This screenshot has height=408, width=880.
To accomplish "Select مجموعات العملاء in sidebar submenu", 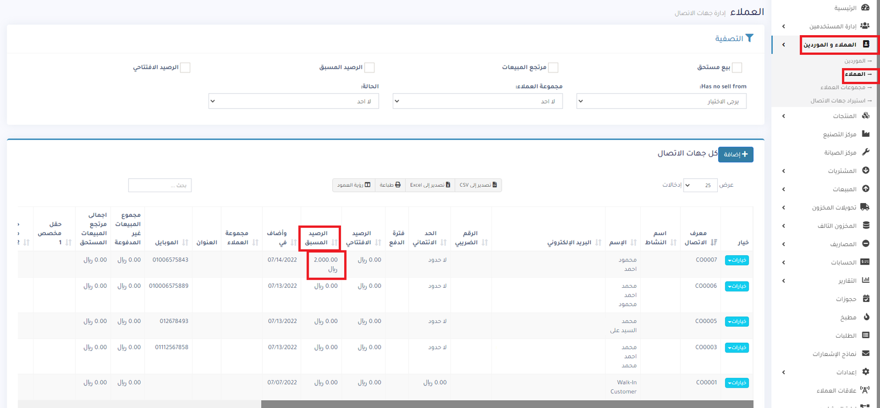I will click(x=843, y=87).
